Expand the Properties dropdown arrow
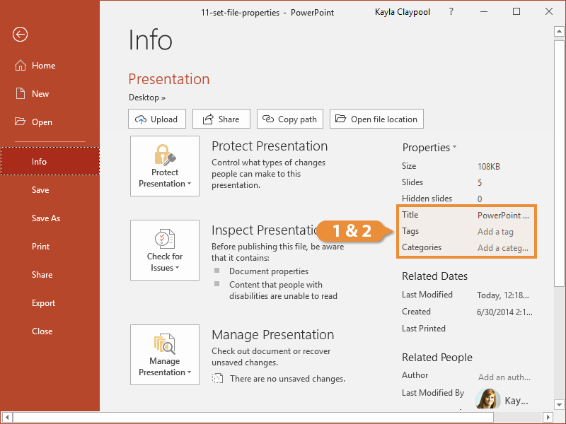The image size is (566, 424). 454,148
